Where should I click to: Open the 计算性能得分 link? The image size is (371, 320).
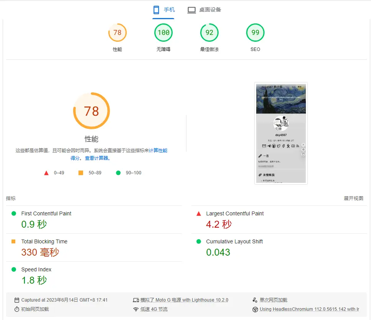[x=158, y=151]
